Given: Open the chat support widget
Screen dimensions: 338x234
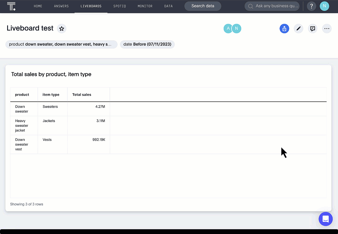Looking at the screenshot, I should pyautogui.click(x=326, y=219).
